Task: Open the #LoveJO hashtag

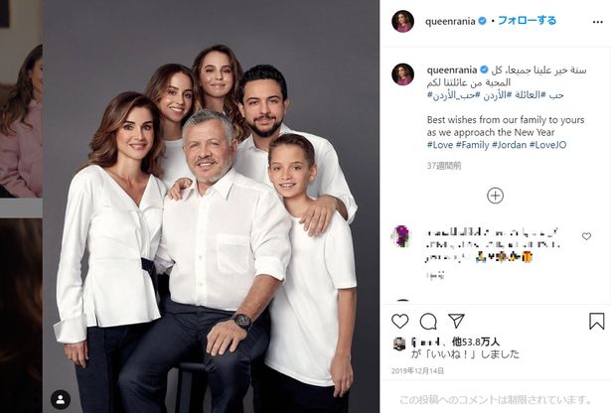Action: tap(547, 145)
